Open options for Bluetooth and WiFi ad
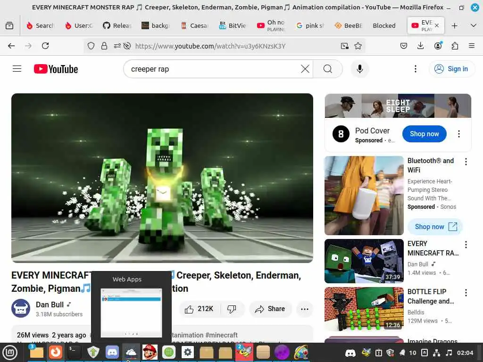This screenshot has width=483, height=362. click(466, 162)
